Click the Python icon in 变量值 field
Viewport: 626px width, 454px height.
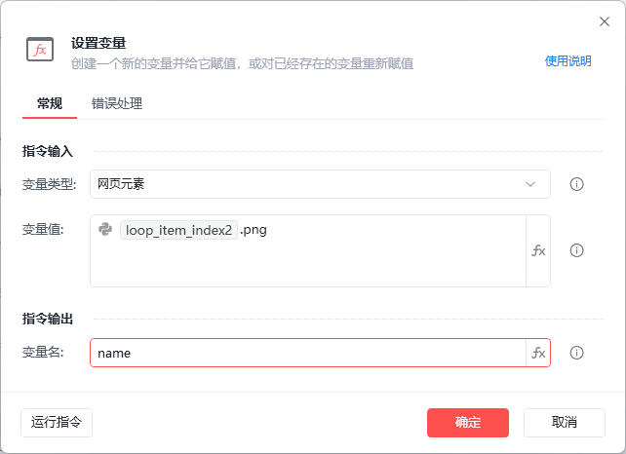click(105, 230)
